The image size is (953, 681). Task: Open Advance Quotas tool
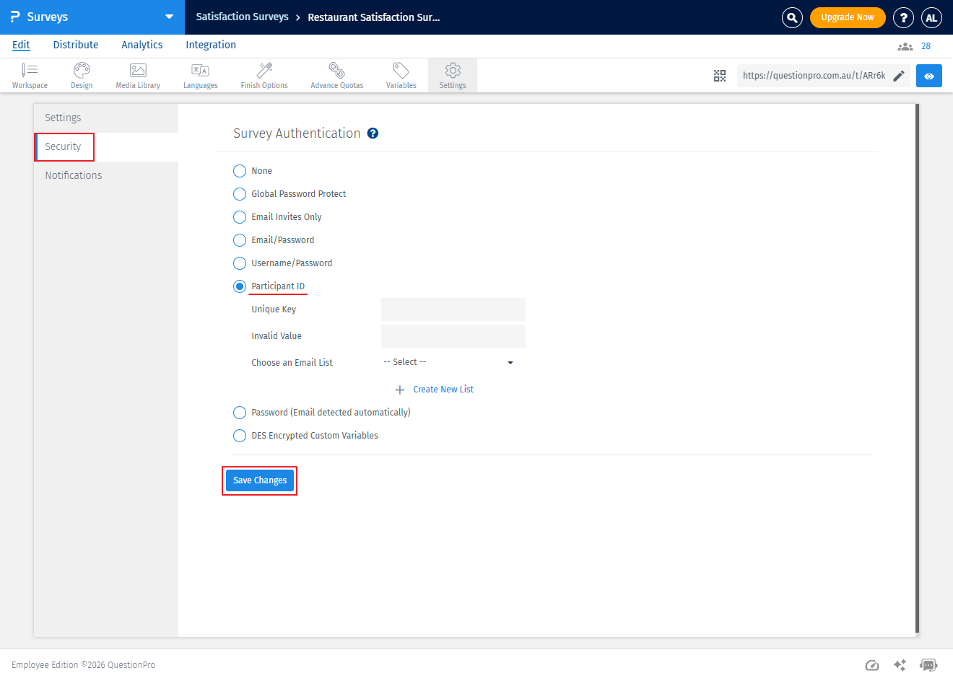coord(336,75)
